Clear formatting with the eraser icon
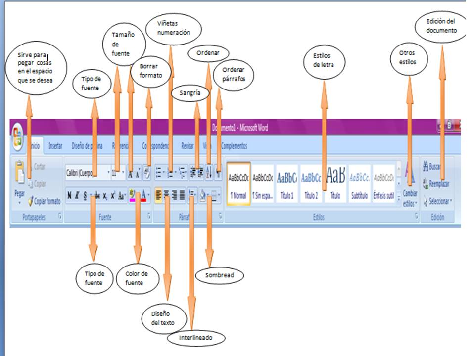The width and height of the screenshot is (475, 356). click(x=147, y=173)
